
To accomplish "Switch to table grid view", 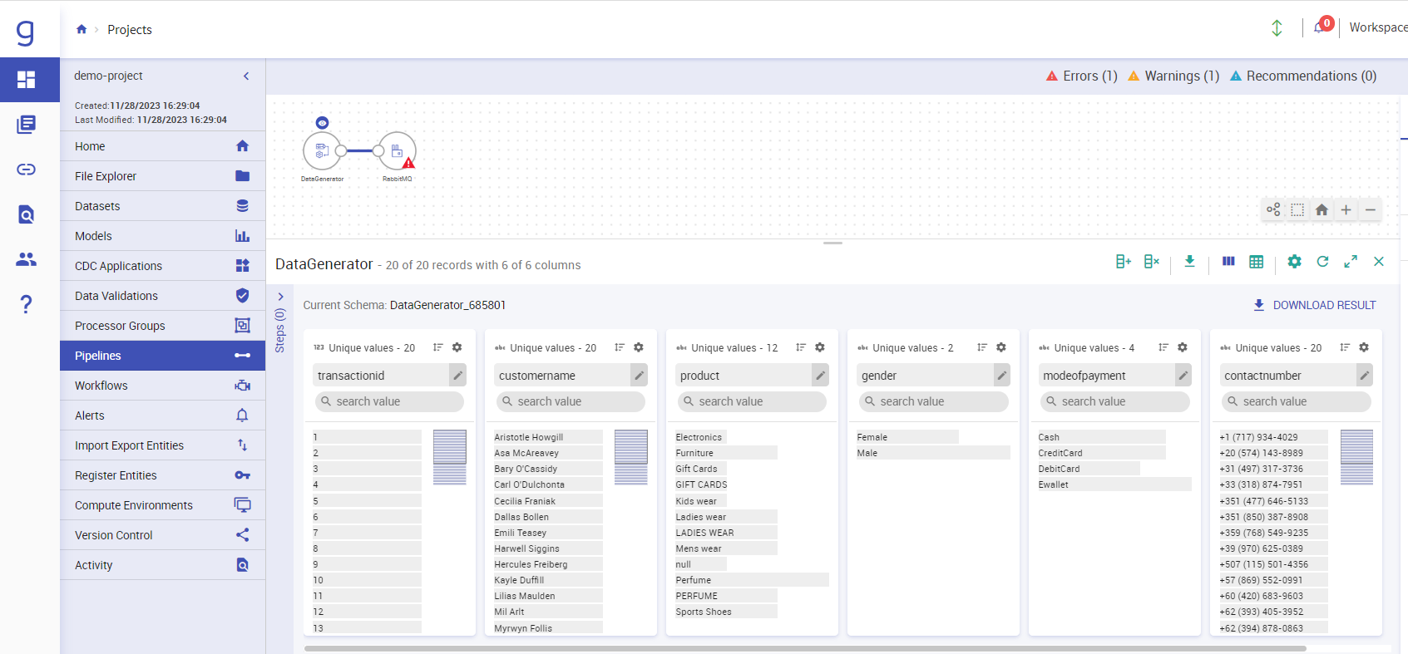I will pyautogui.click(x=1256, y=262).
